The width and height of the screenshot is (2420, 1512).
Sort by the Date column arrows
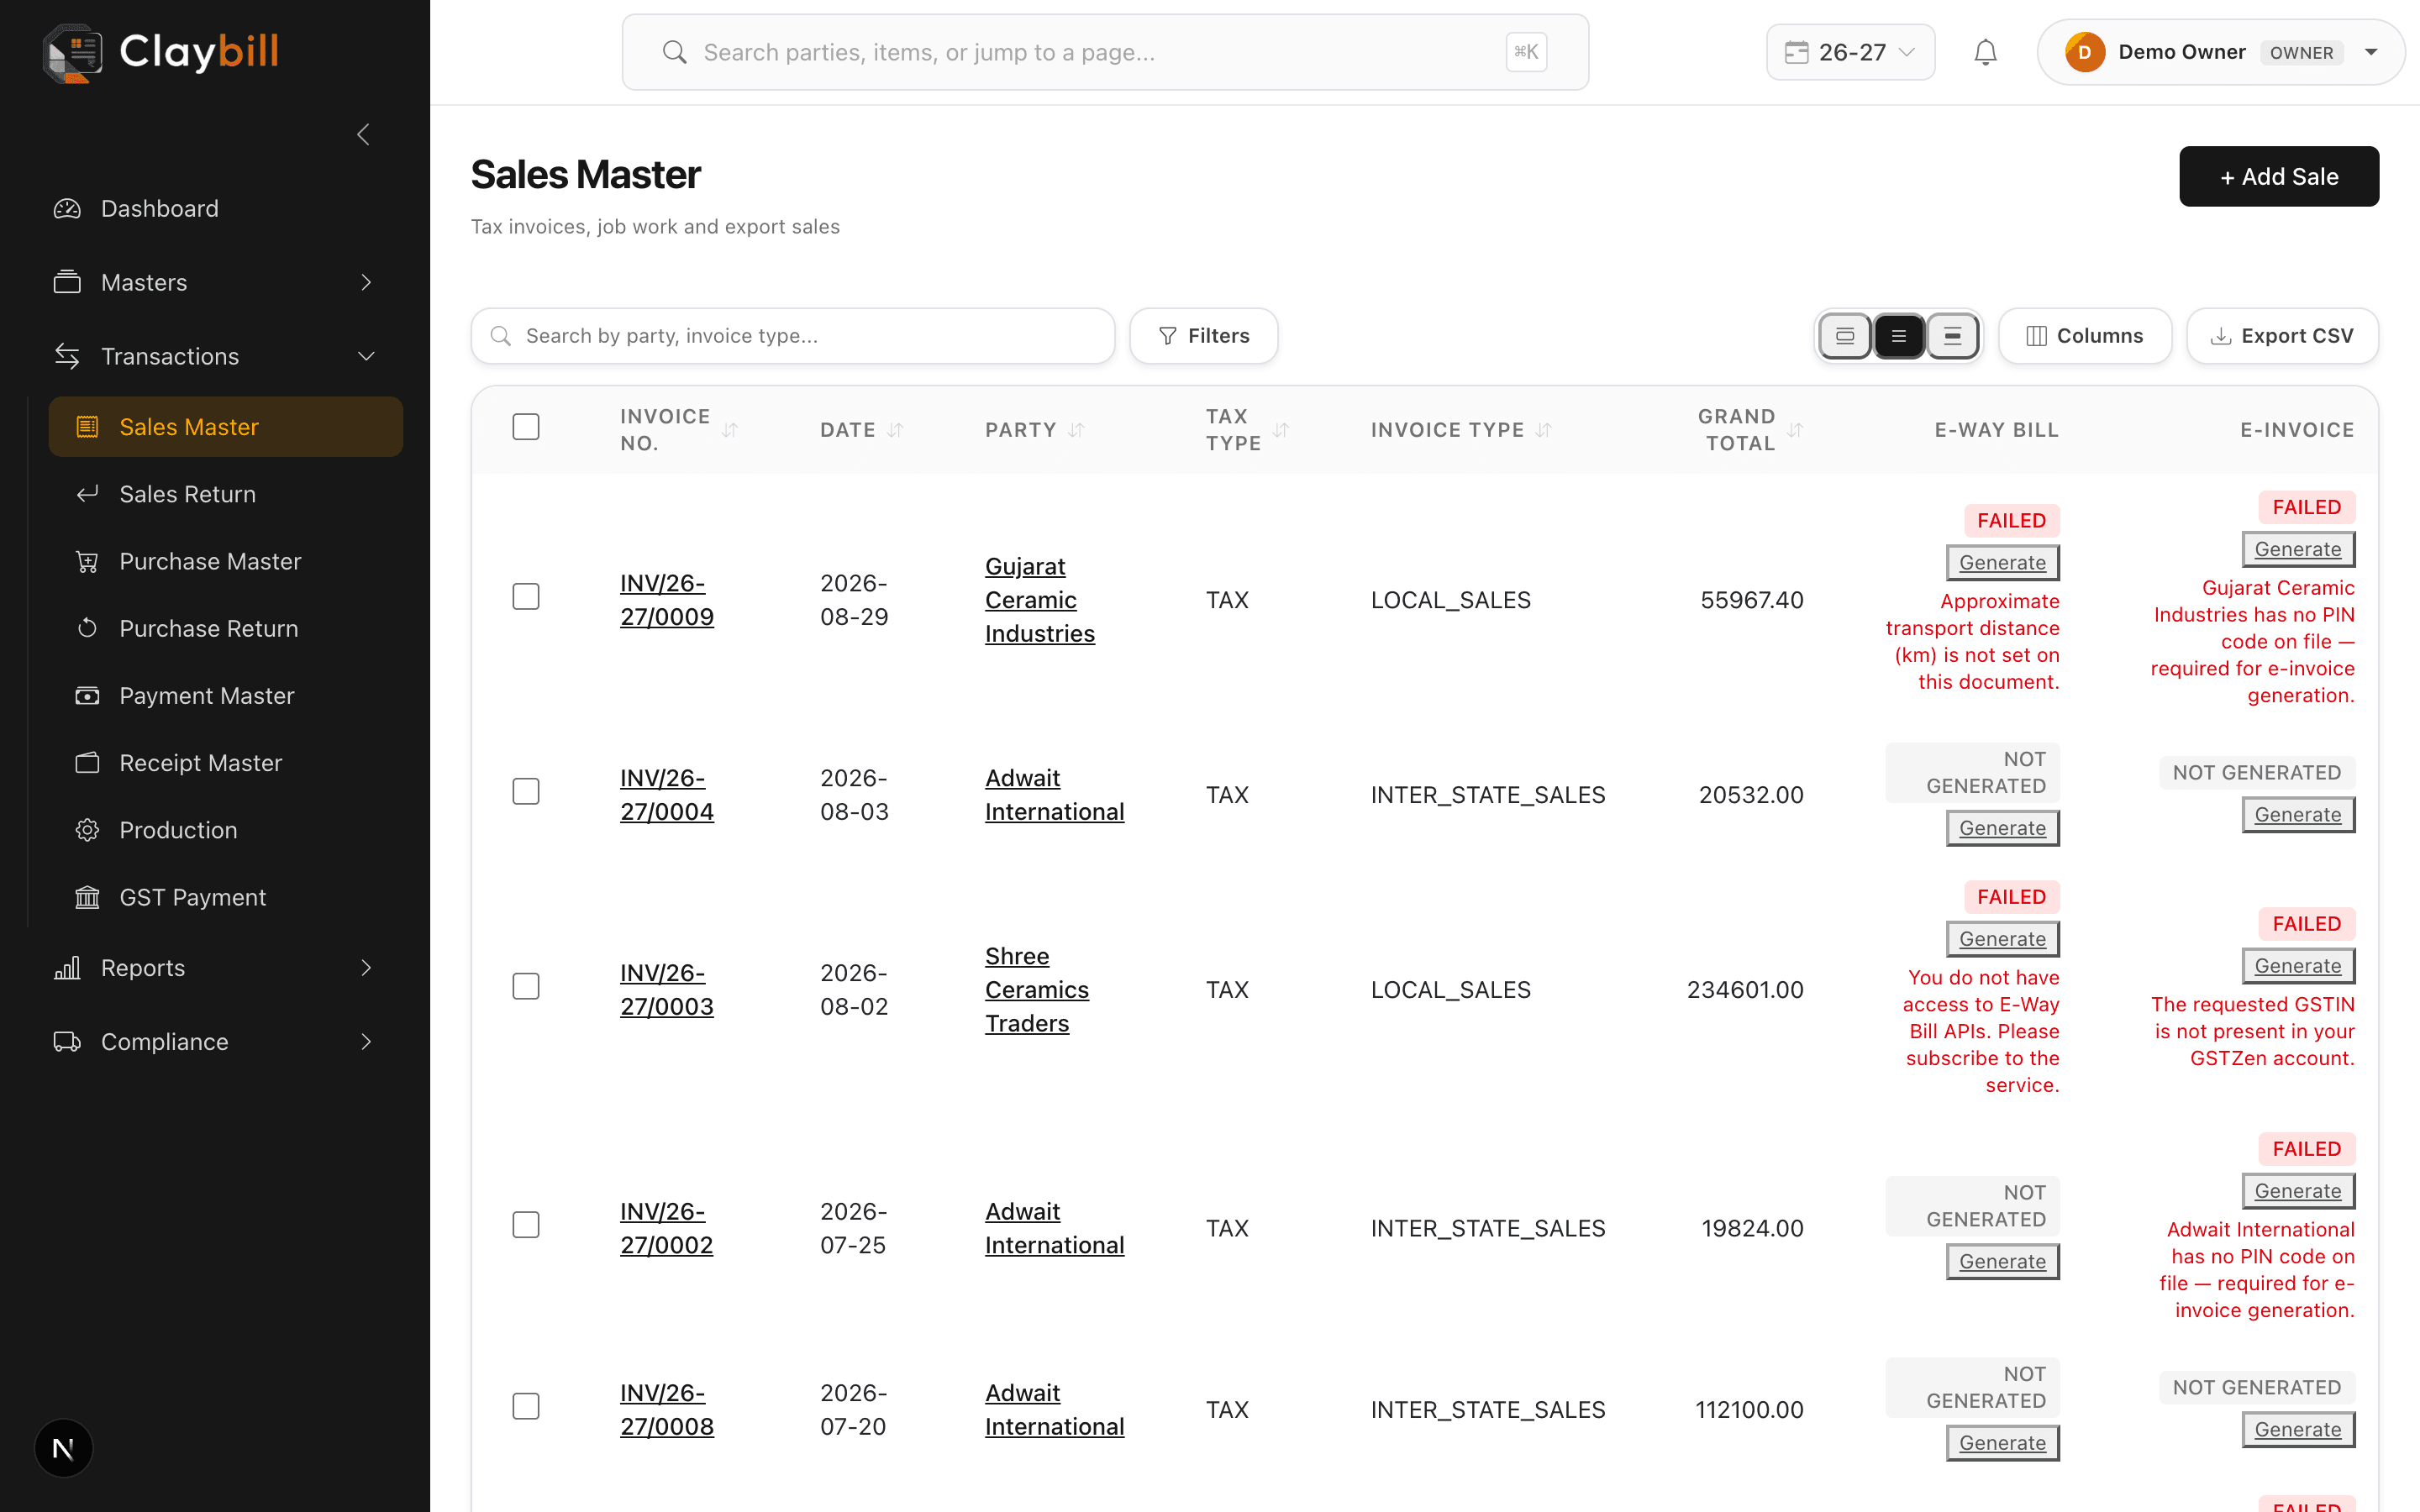[x=895, y=430]
